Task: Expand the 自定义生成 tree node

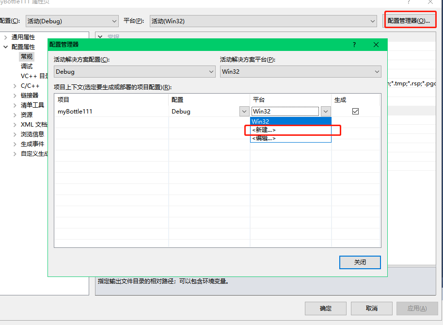Action: (x=15, y=154)
